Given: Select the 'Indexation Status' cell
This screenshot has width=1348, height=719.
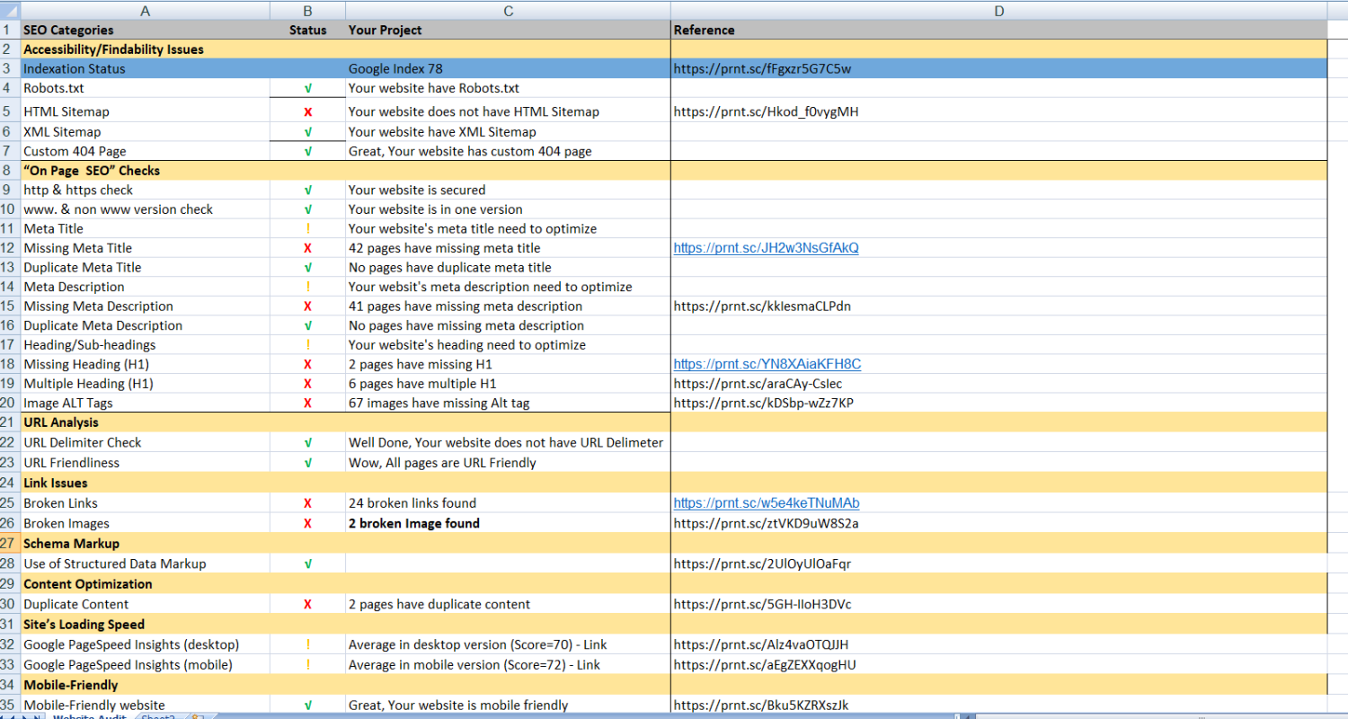Looking at the screenshot, I should click(x=146, y=68).
